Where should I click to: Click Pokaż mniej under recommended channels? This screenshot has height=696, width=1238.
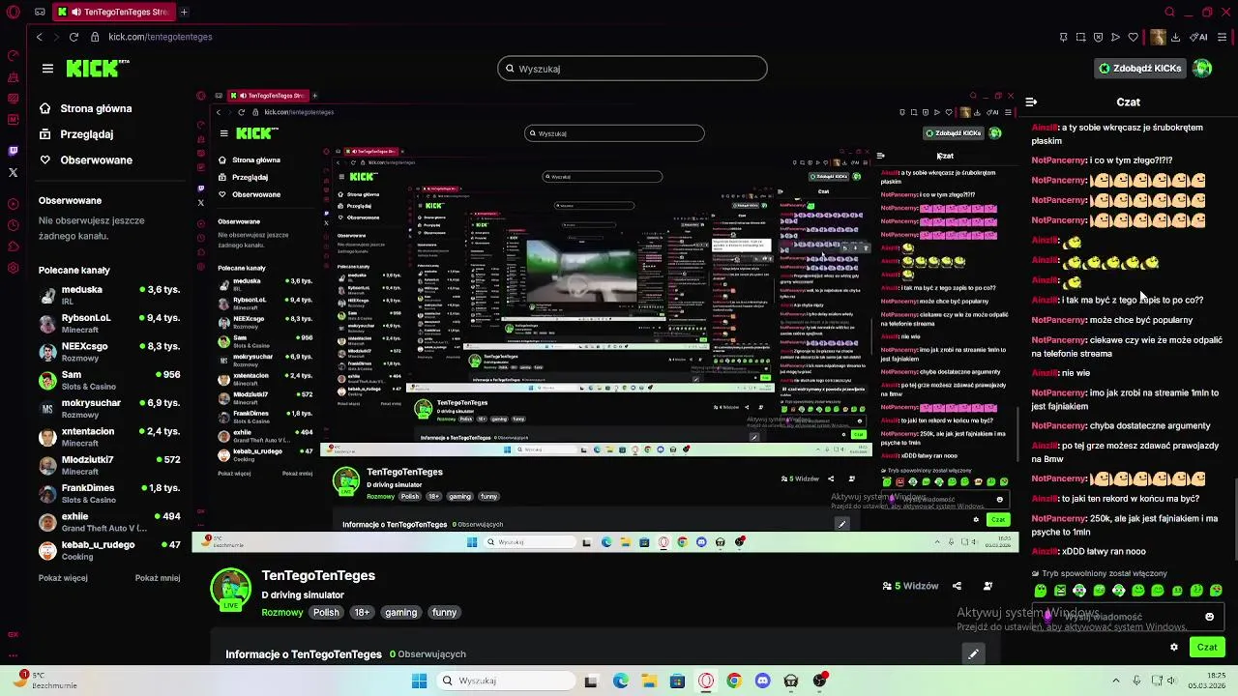(158, 578)
